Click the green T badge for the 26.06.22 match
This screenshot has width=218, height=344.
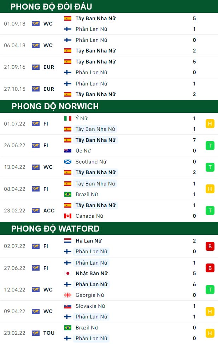210,145
